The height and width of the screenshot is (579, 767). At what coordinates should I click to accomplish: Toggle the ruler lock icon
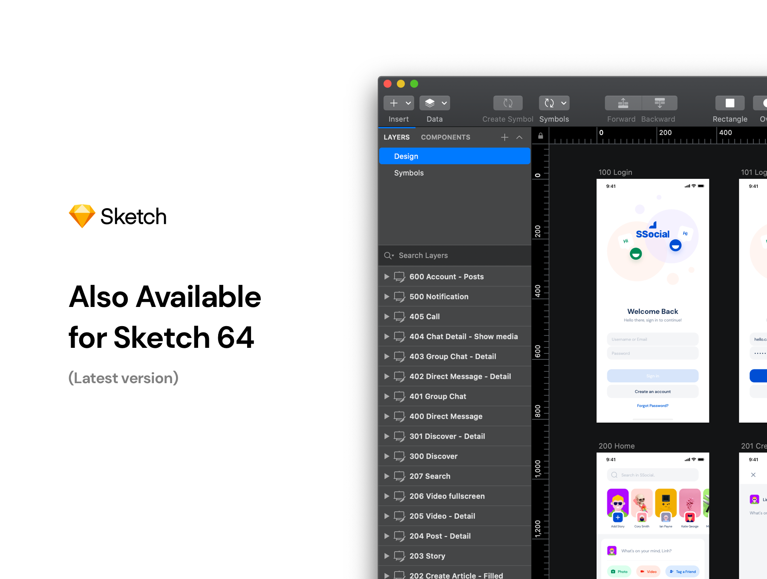(540, 136)
